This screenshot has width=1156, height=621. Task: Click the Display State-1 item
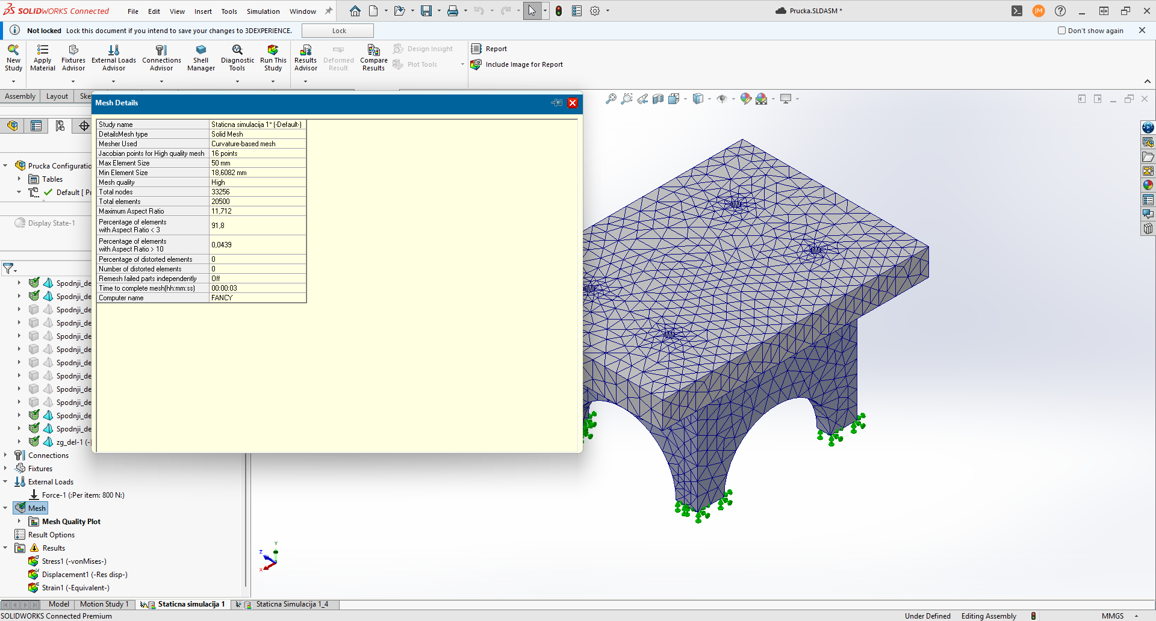45,223
